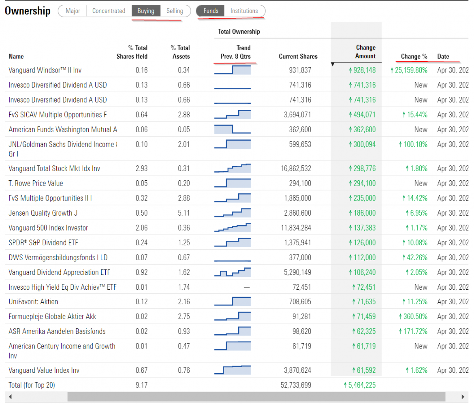The width and height of the screenshot is (474, 404).
Task: Open the Major ownership tab
Action: pos(72,11)
